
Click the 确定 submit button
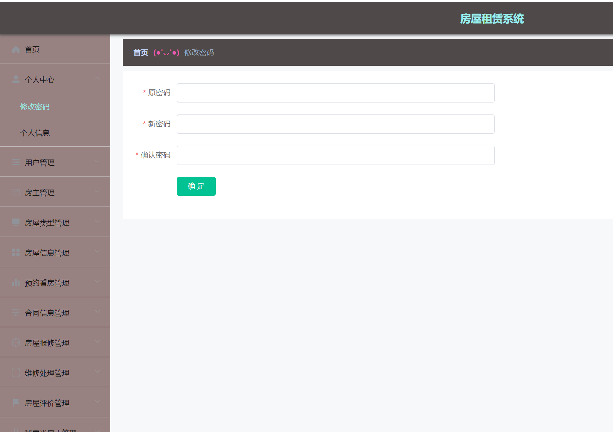click(196, 186)
